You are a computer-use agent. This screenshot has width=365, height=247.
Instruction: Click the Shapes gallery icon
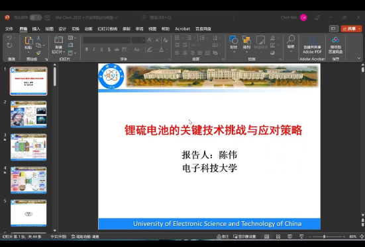click(x=234, y=40)
